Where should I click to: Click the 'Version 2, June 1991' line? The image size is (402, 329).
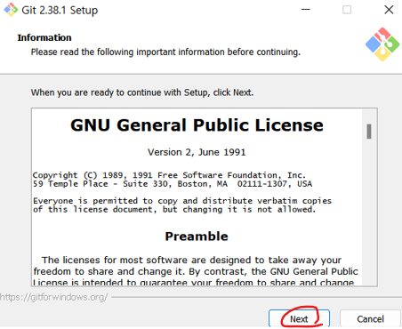197,152
